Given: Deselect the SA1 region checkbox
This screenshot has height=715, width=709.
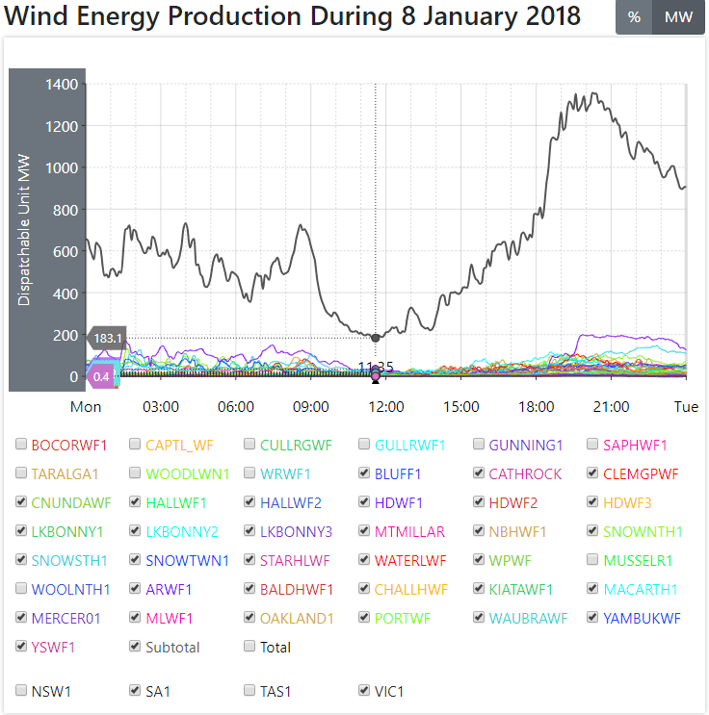Looking at the screenshot, I should [x=136, y=690].
